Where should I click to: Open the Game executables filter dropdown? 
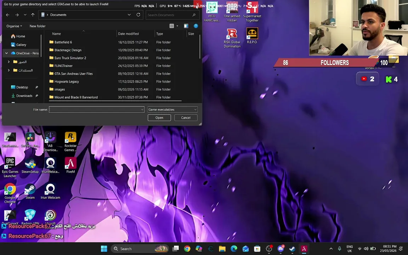click(172, 109)
